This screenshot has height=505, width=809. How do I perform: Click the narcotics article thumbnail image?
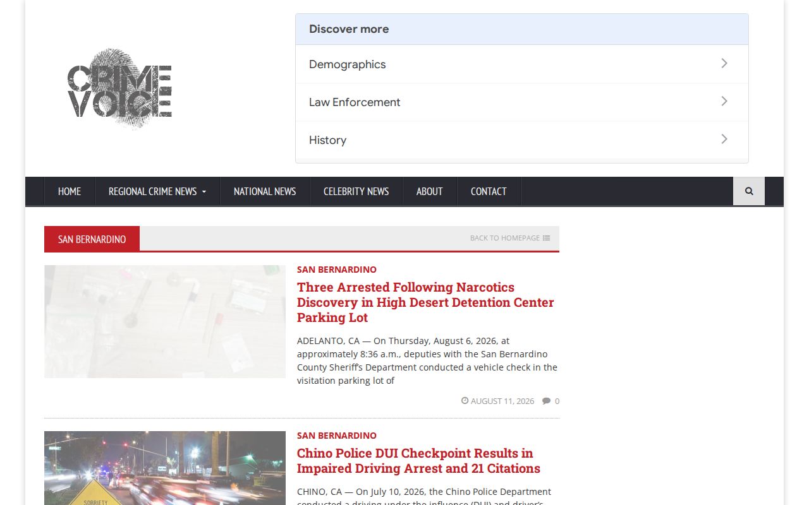[x=165, y=321]
